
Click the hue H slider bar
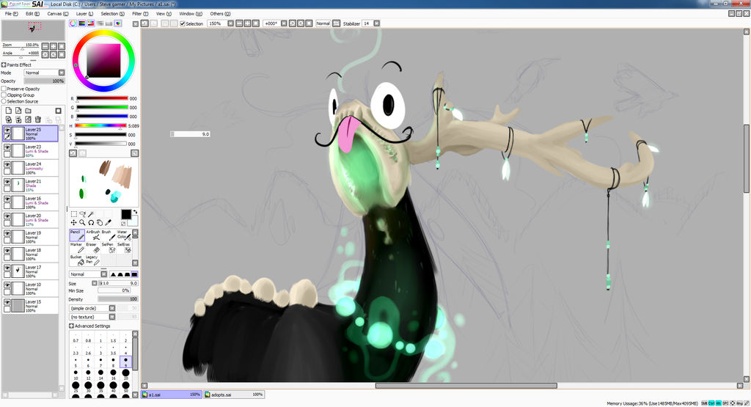point(100,125)
